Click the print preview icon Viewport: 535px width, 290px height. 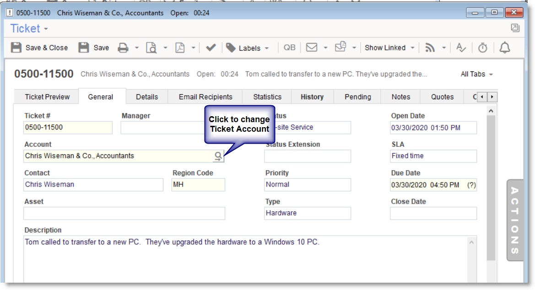click(151, 48)
